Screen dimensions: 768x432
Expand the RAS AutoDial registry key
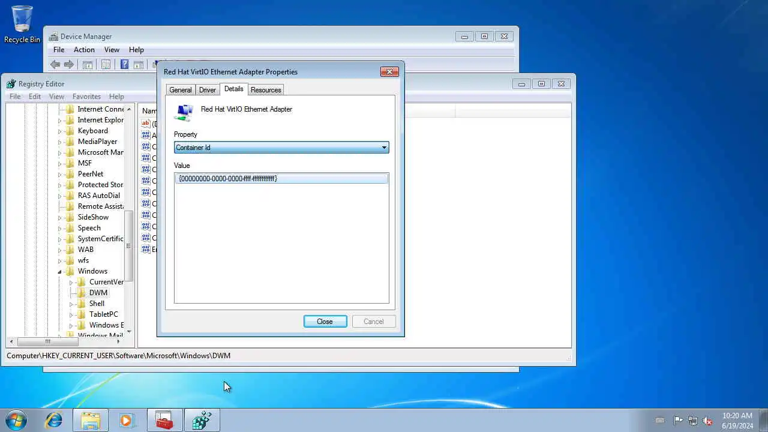pyautogui.click(x=59, y=196)
